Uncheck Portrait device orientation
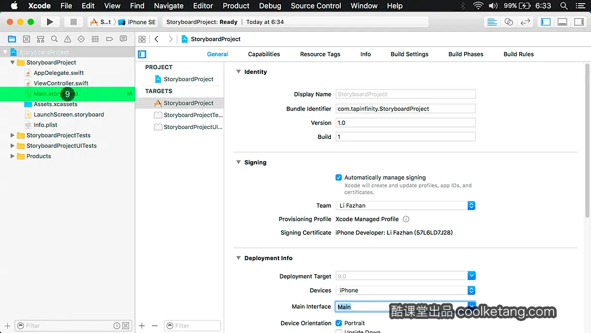Viewport: 591px width, 333px height. point(339,323)
